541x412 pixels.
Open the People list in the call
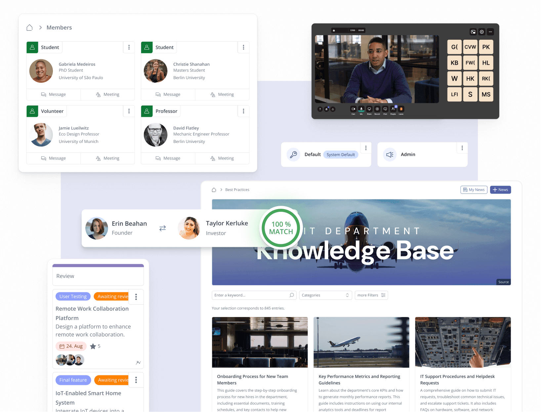(393, 109)
